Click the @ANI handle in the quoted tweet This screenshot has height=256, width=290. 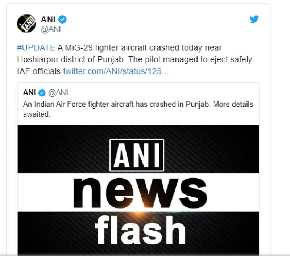pyautogui.click(x=58, y=93)
